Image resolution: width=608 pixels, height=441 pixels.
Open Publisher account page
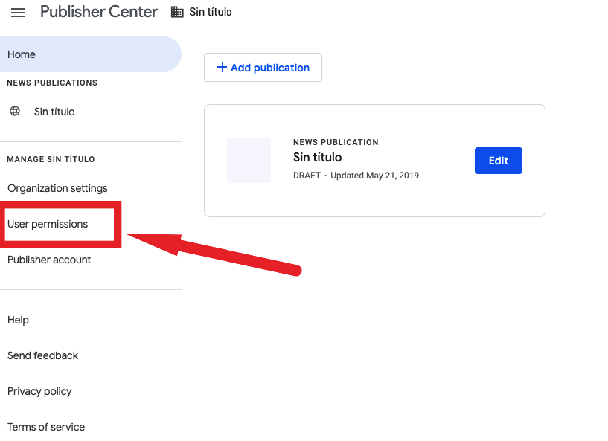click(49, 260)
